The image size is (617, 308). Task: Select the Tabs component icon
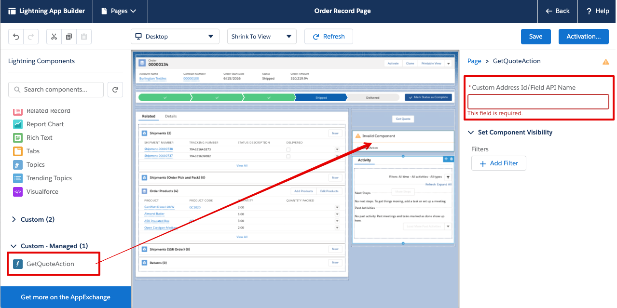coord(18,151)
